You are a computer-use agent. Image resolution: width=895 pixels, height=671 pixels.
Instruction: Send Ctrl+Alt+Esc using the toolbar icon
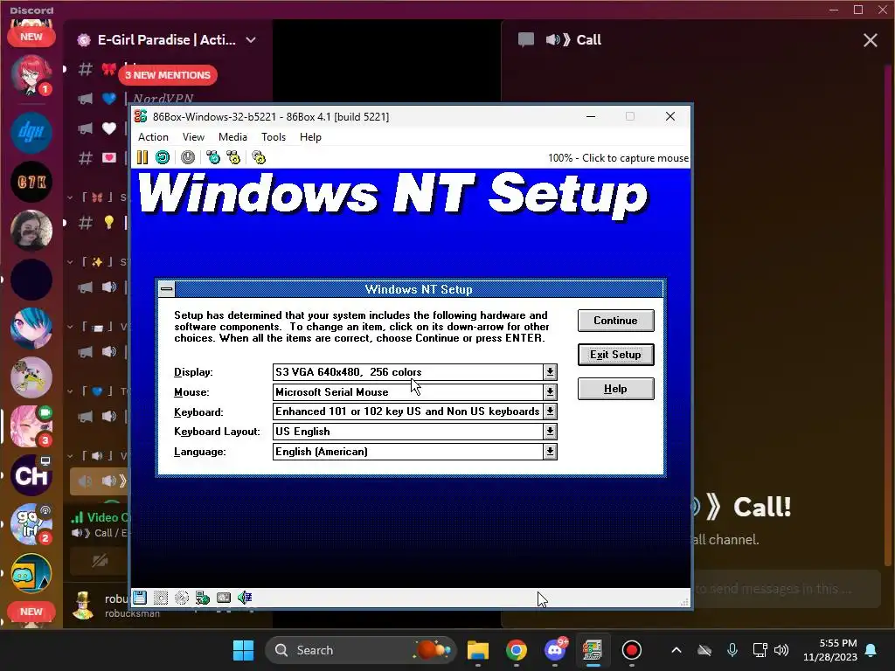[233, 157]
